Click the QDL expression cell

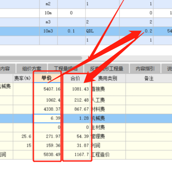pyautogui.click(x=102, y=31)
